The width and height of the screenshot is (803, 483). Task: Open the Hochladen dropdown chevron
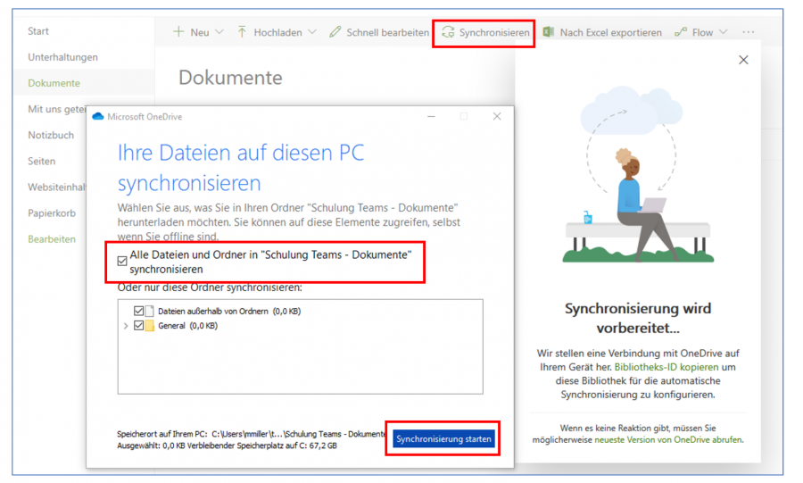click(312, 32)
